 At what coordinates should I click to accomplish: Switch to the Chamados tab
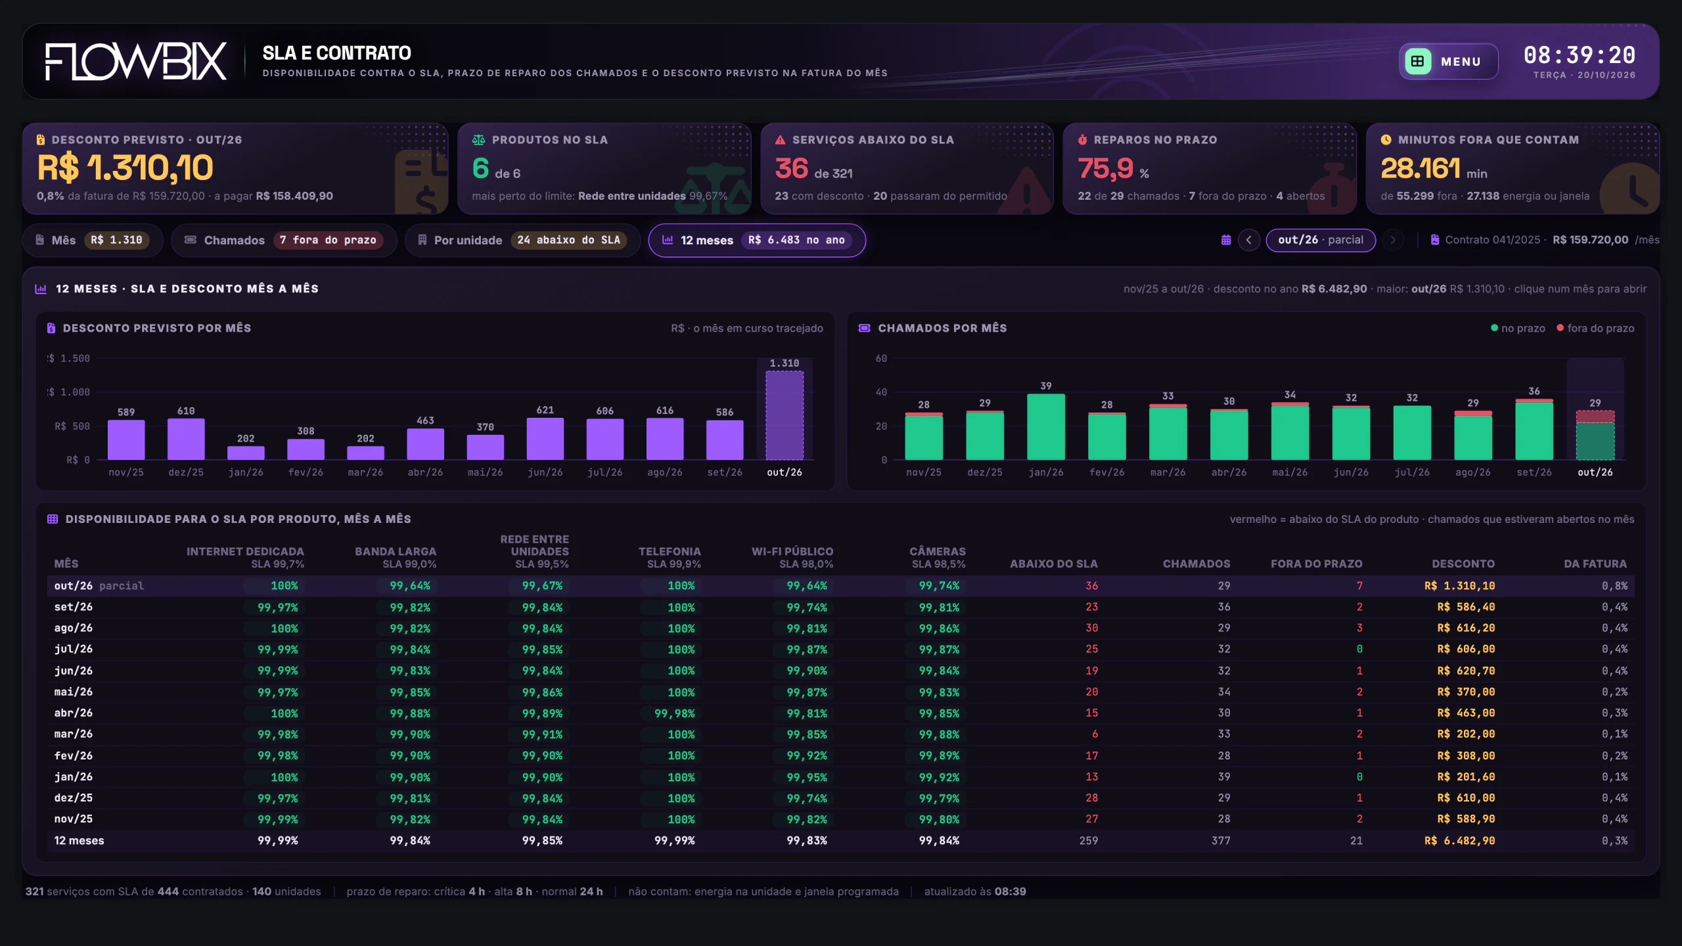pyautogui.click(x=284, y=240)
